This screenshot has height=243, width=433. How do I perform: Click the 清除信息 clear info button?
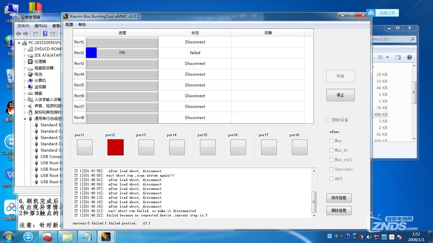tap(339, 210)
